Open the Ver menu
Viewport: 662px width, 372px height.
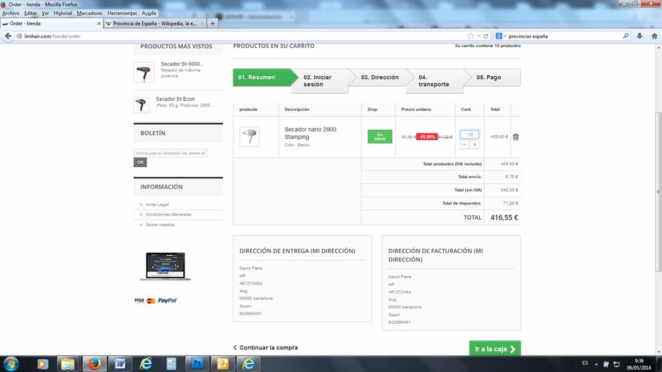coord(45,13)
